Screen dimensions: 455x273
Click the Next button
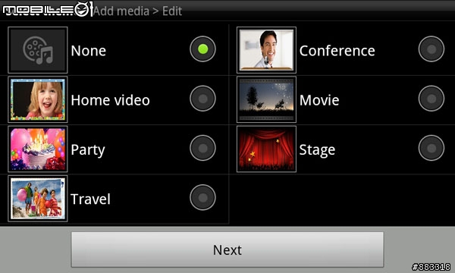click(227, 249)
